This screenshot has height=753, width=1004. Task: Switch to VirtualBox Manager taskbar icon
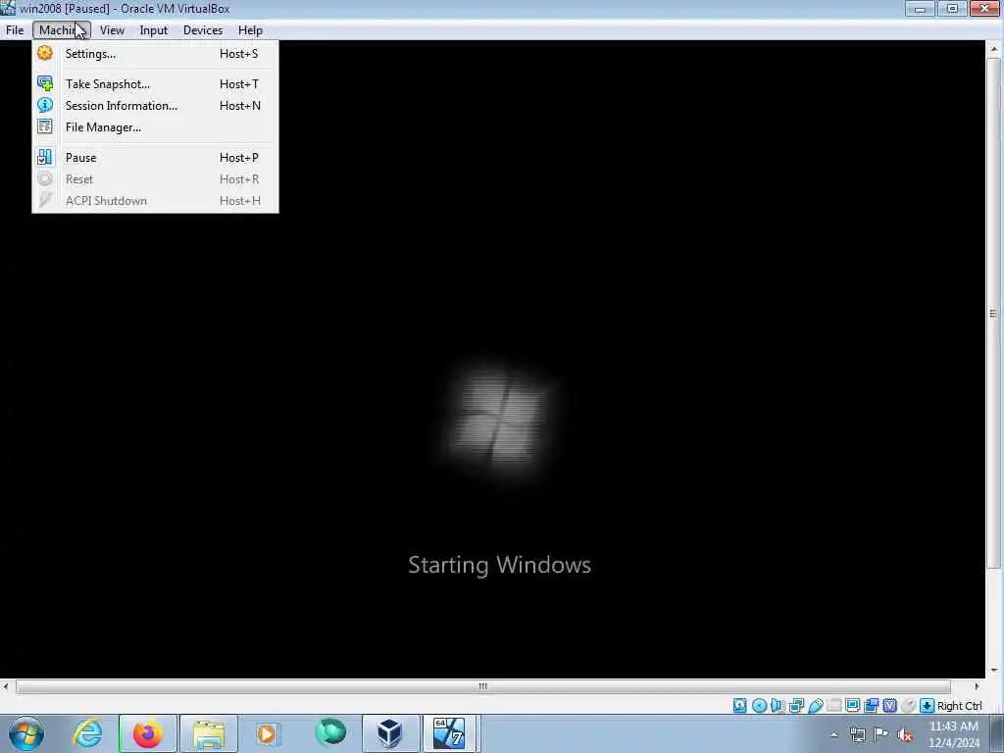[x=390, y=733]
